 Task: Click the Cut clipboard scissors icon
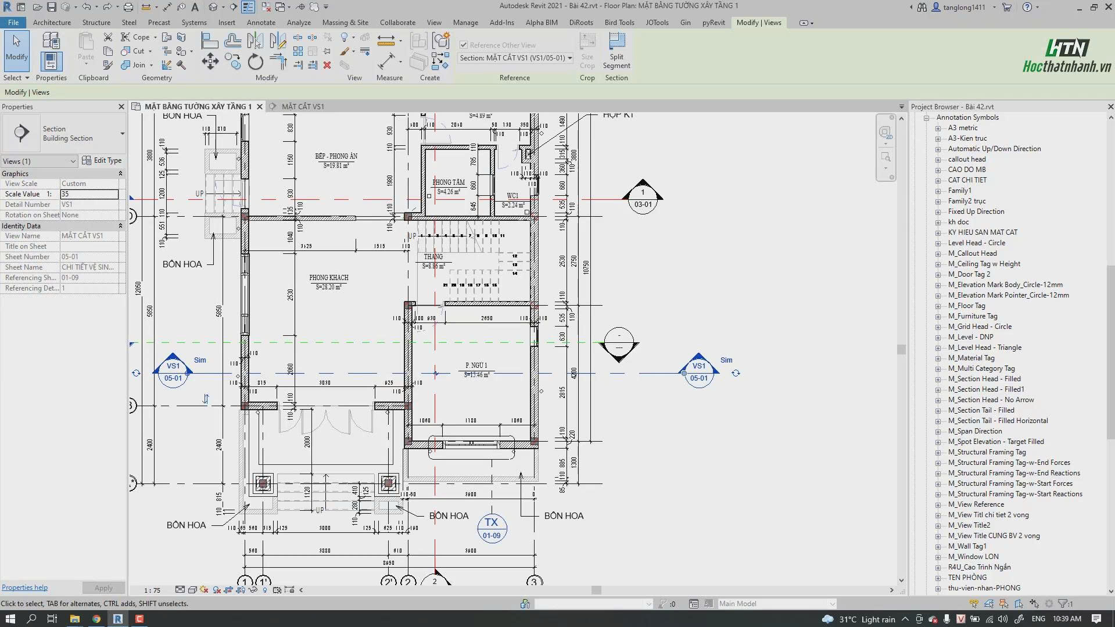(x=108, y=37)
